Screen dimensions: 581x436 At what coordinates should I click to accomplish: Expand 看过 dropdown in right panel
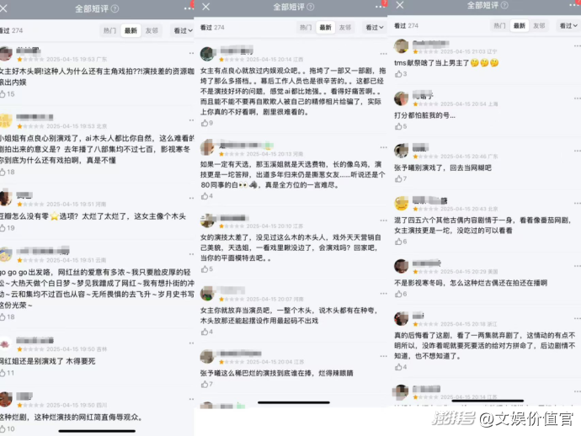(568, 25)
